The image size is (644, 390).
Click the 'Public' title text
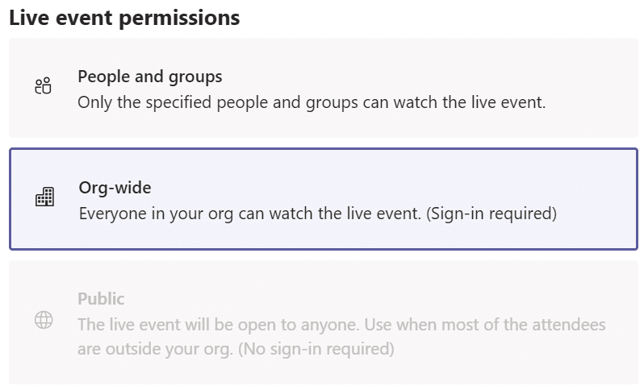coord(101,299)
